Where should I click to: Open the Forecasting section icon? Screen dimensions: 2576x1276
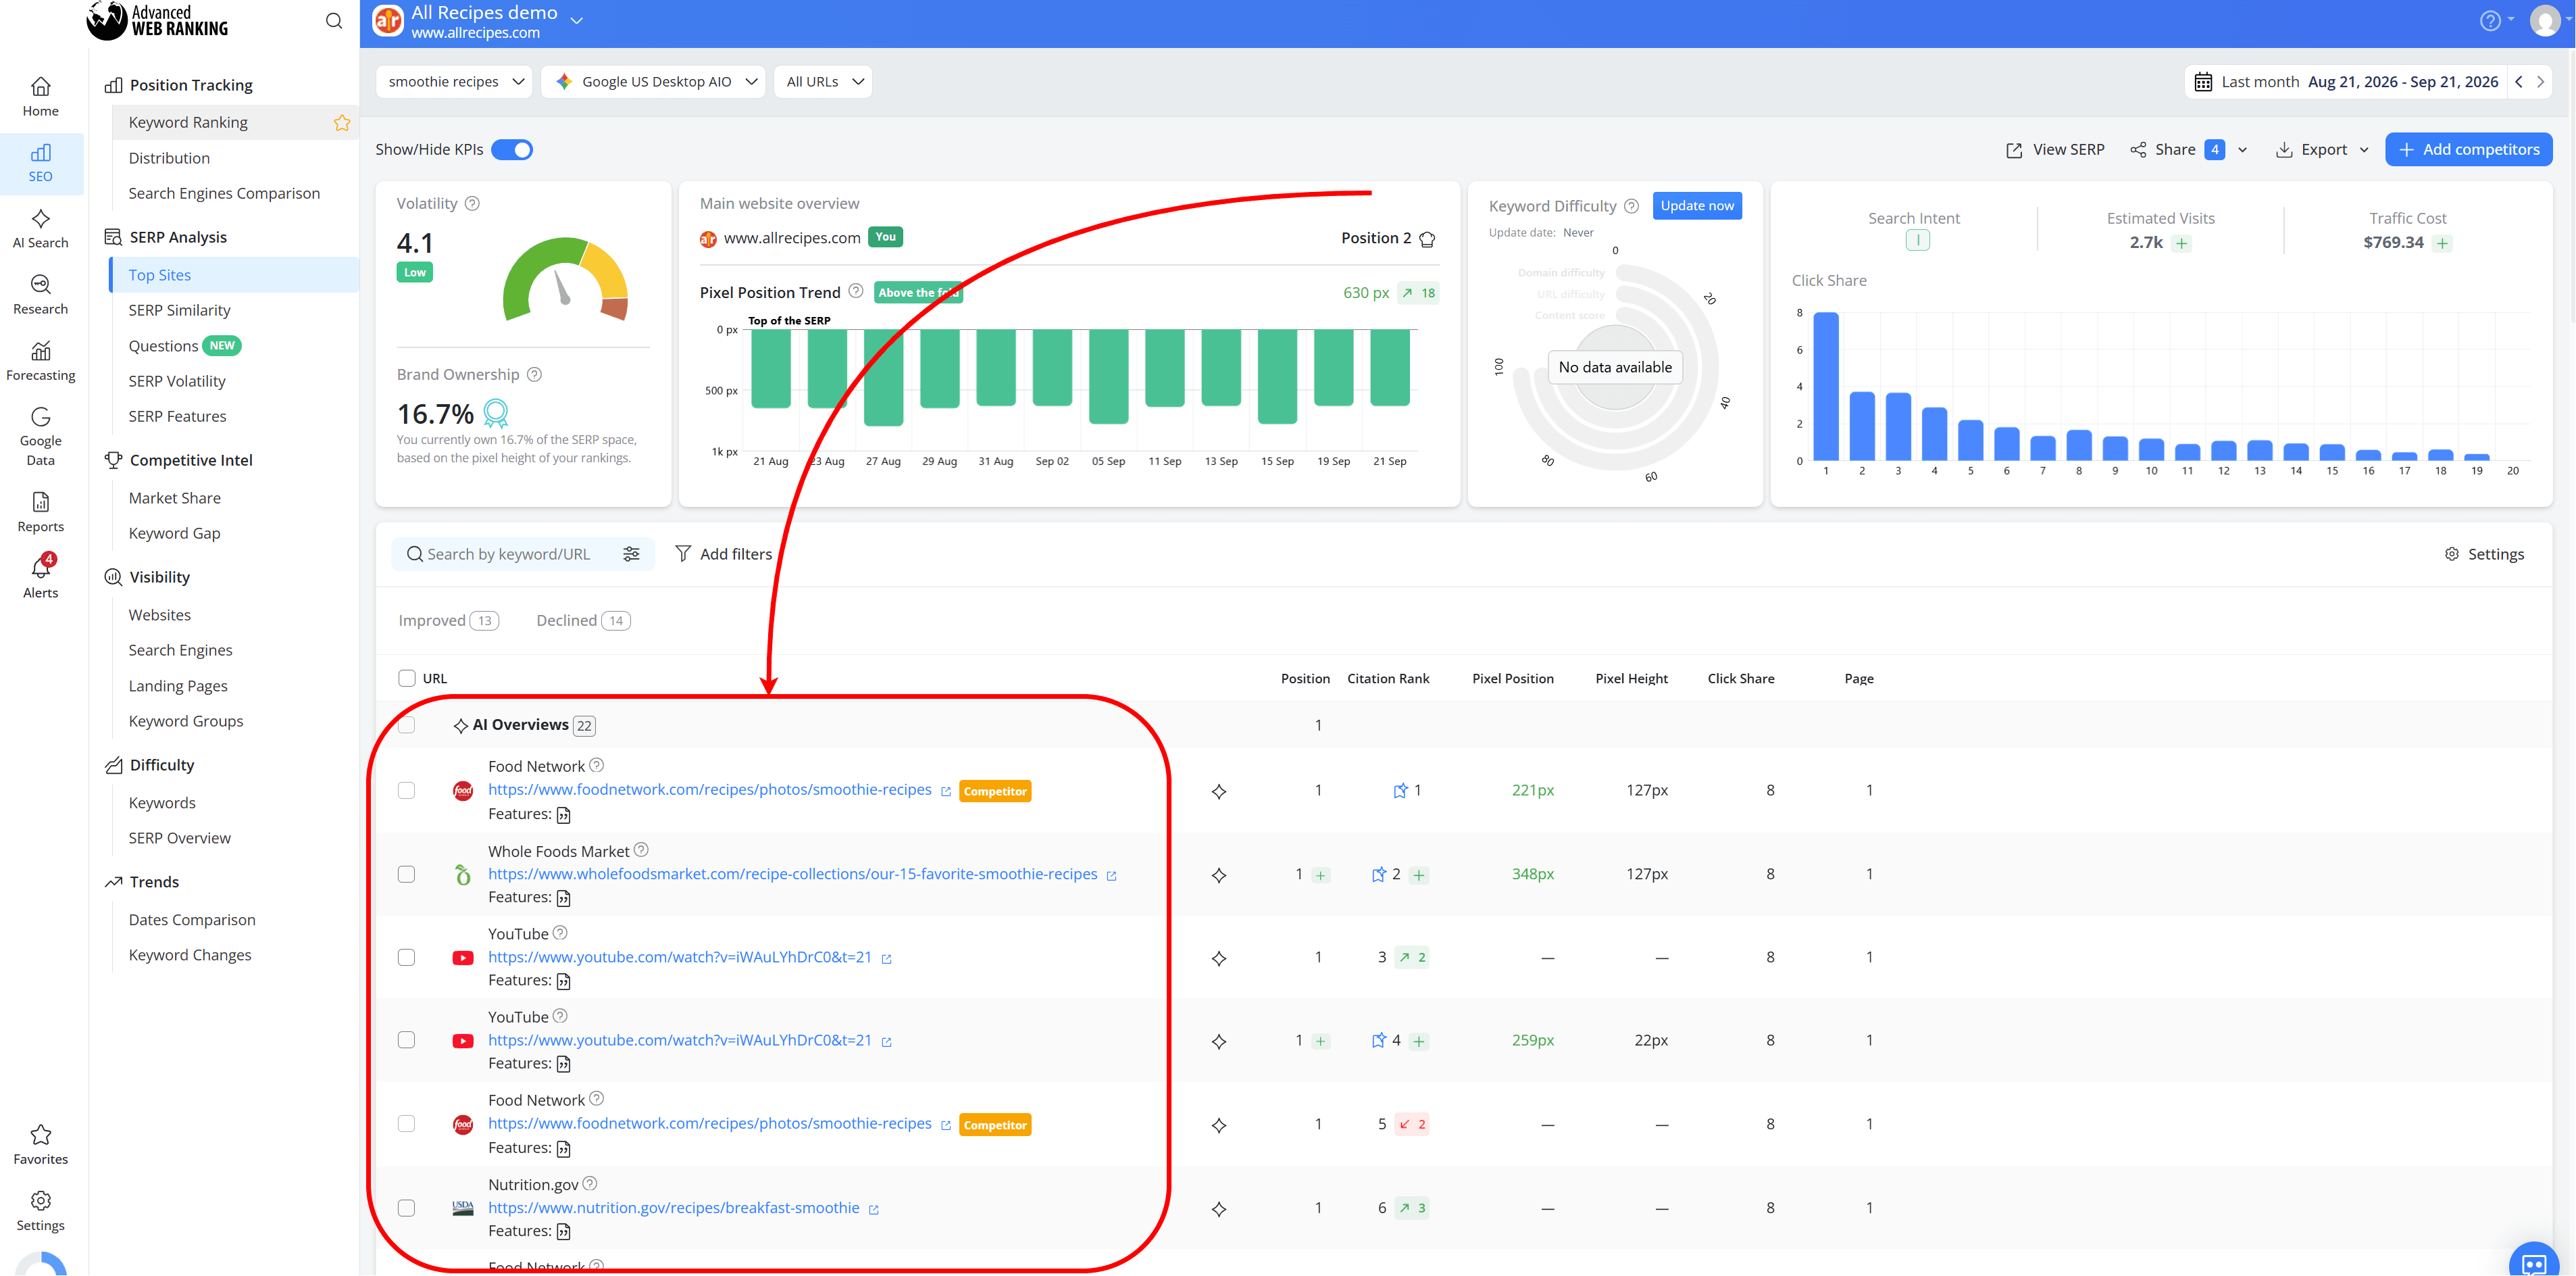[40, 351]
